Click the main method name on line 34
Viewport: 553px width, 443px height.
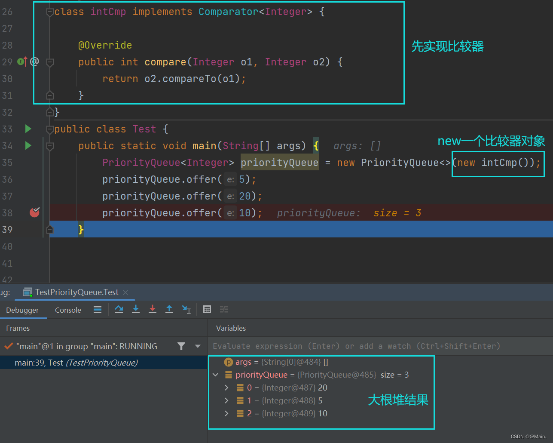(x=205, y=146)
